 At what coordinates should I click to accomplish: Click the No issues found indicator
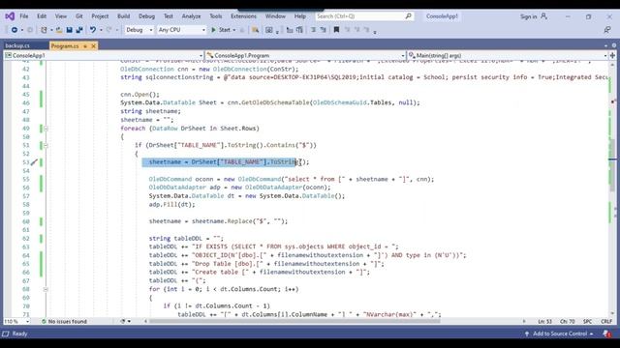pyautogui.click(x=64, y=322)
